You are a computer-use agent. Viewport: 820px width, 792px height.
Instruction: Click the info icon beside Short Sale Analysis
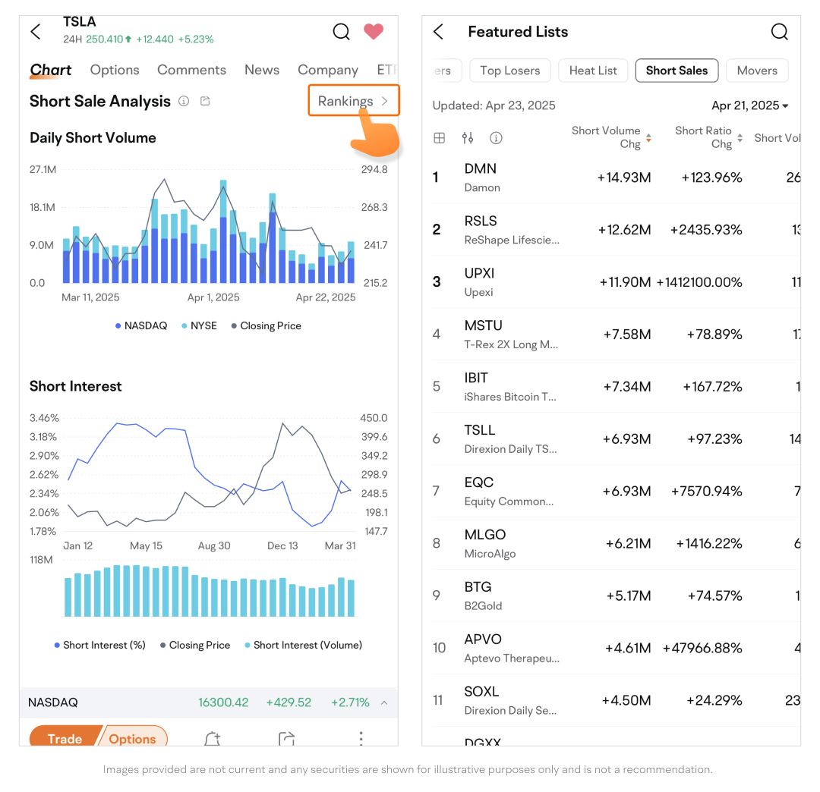point(184,102)
